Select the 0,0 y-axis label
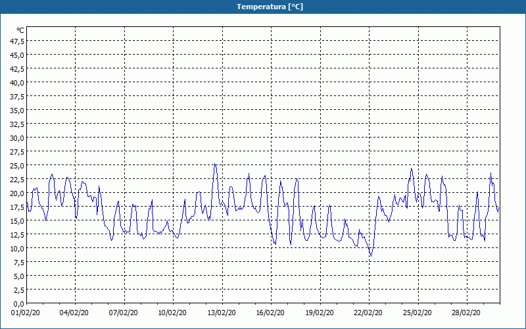Screen dimensions: 526x329 click(19, 304)
